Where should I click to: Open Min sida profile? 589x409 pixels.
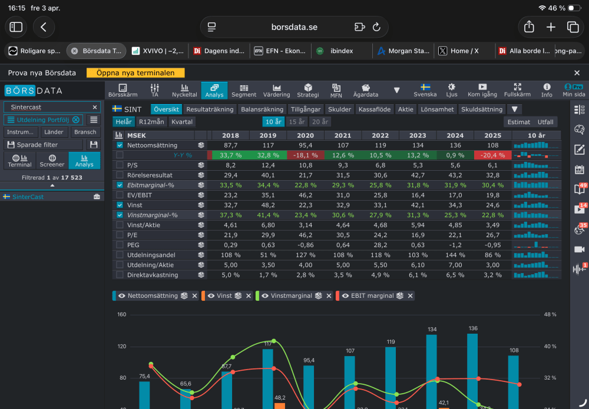coord(574,91)
